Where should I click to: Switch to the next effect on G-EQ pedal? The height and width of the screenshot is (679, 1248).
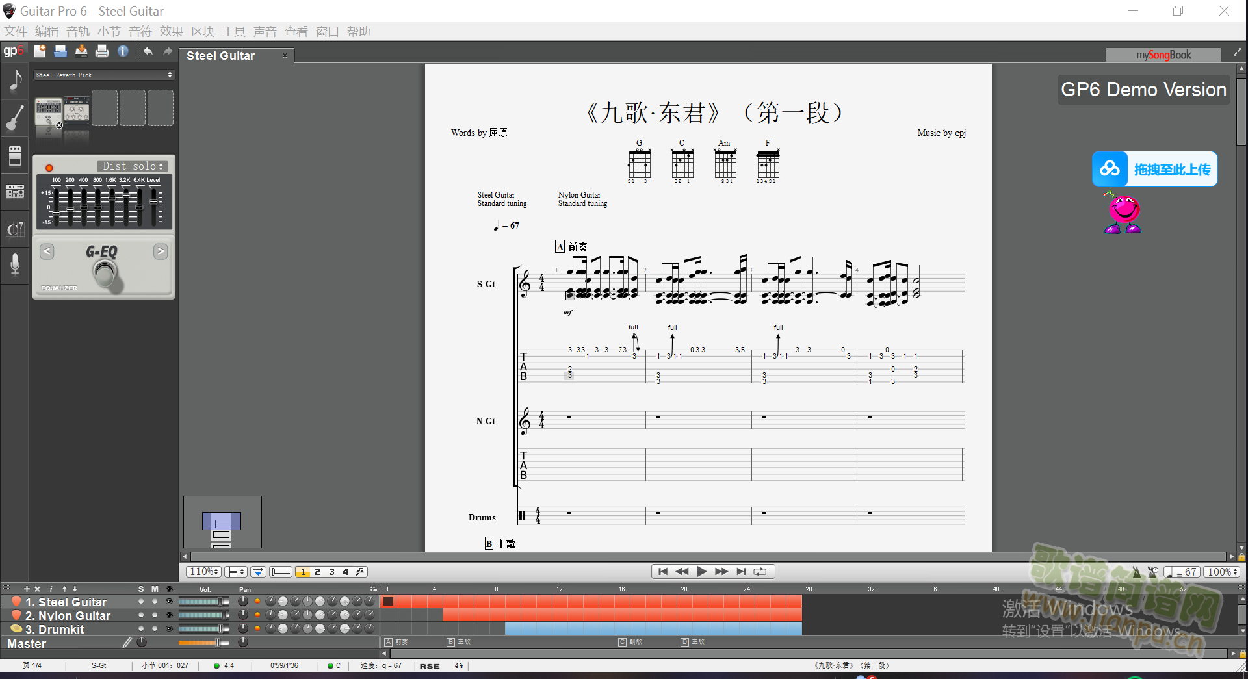pos(161,251)
